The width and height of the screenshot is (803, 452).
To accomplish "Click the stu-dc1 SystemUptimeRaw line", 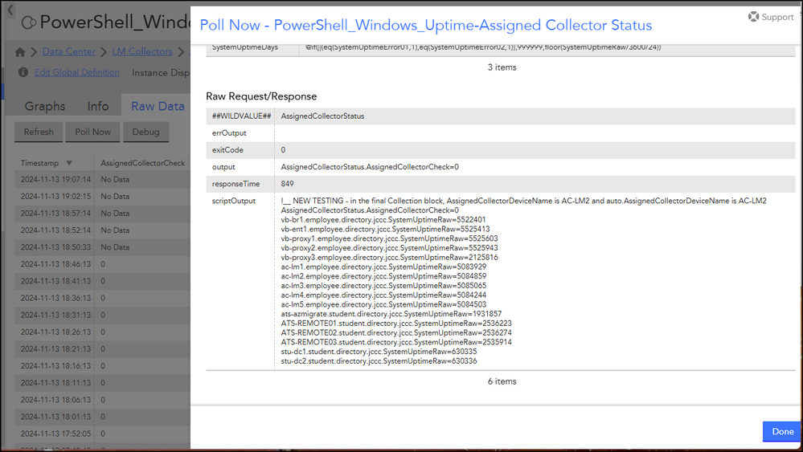I will tap(379, 352).
